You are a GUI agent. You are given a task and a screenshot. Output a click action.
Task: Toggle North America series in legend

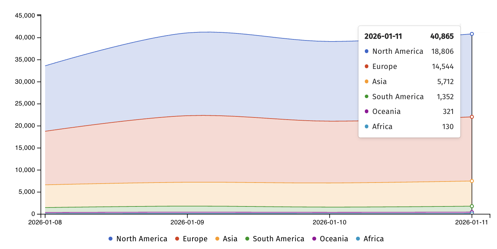(x=138, y=239)
